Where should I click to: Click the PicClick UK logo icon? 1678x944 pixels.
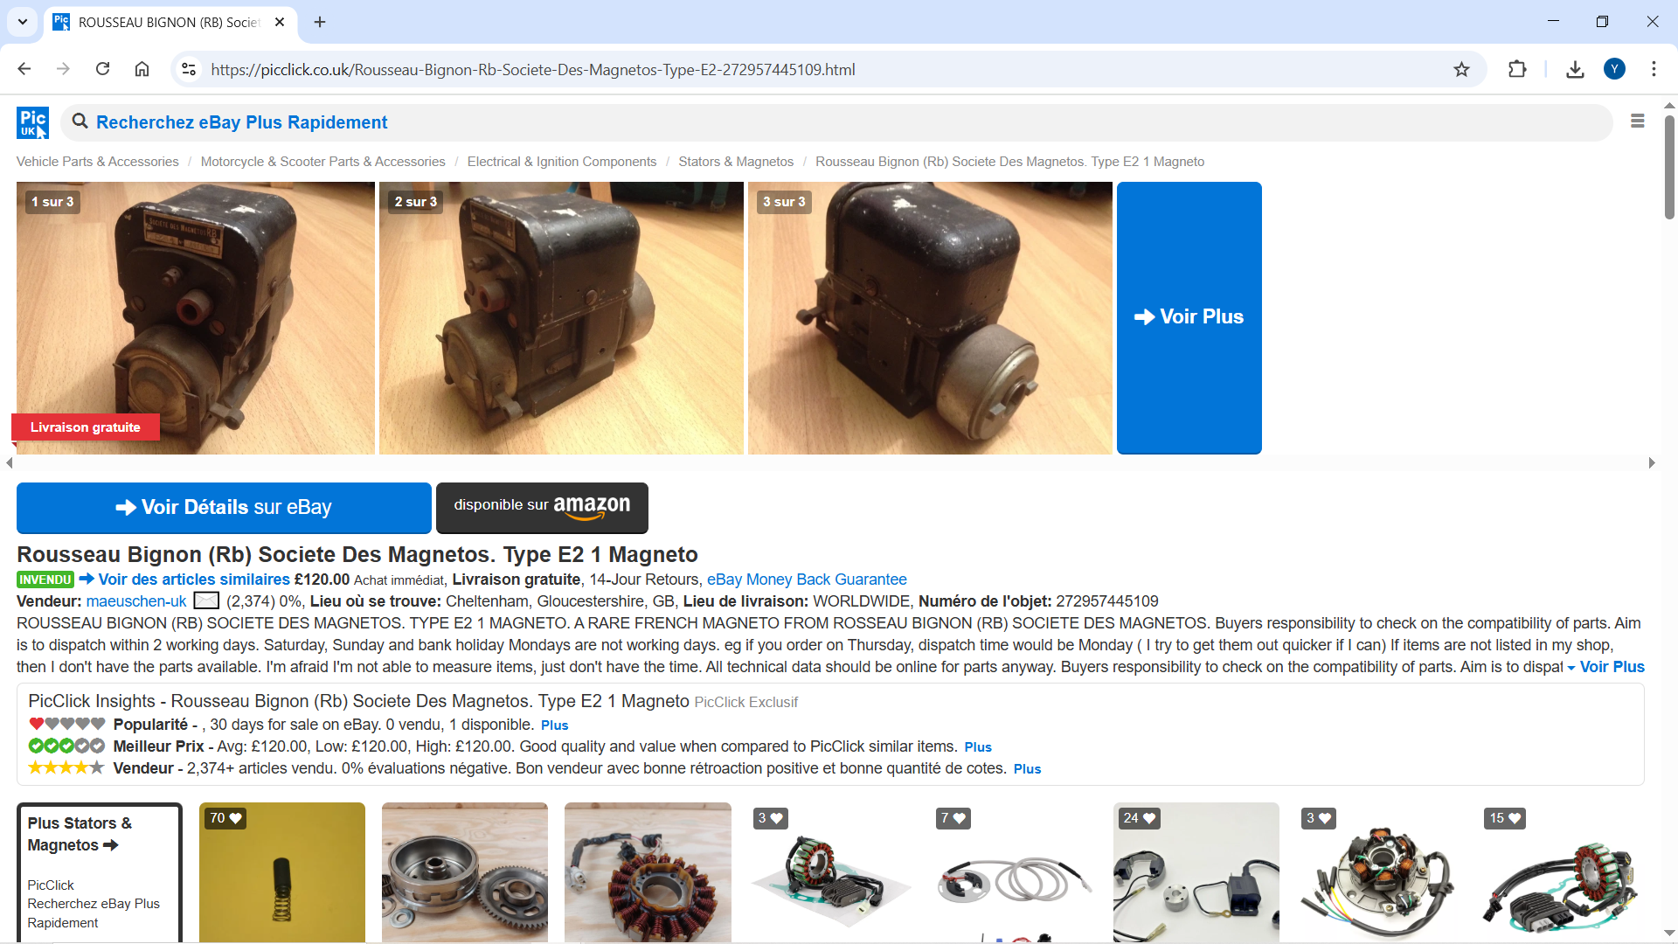point(32,122)
